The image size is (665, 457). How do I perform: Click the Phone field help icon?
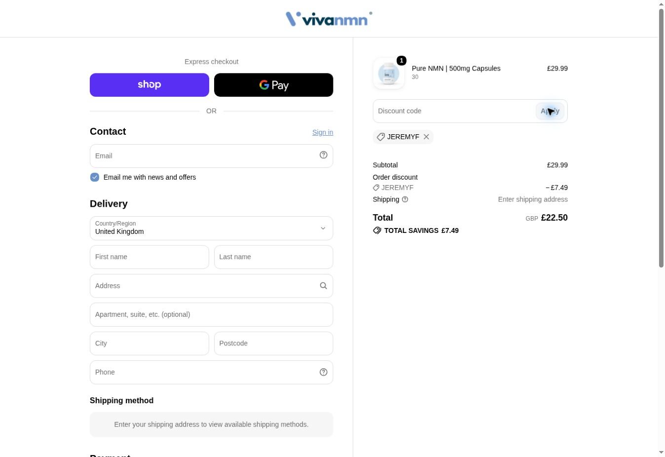tap(324, 372)
